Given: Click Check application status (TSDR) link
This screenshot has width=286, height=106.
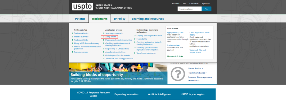Looking at the screenshot, I should 199,33.
